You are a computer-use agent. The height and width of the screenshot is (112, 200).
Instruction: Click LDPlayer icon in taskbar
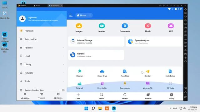click(x=114, y=108)
